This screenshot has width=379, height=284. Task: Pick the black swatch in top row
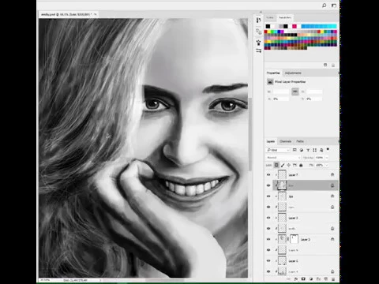(x=268, y=26)
